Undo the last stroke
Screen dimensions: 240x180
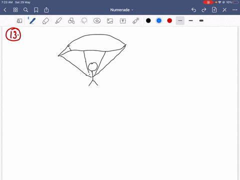pos(193,10)
